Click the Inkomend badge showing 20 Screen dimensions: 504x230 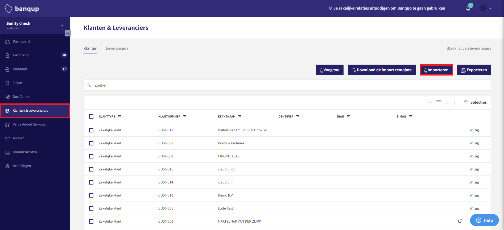pos(64,55)
